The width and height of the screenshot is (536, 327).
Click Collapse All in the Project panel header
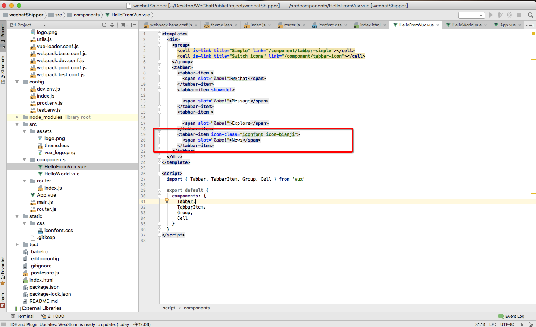tap(112, 25)
